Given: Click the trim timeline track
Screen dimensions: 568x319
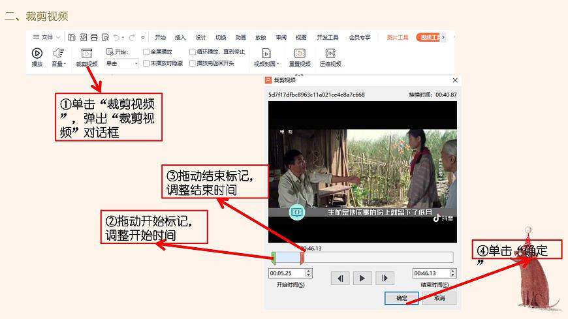Looking at the screenshot, I should (x=362, y=258).
